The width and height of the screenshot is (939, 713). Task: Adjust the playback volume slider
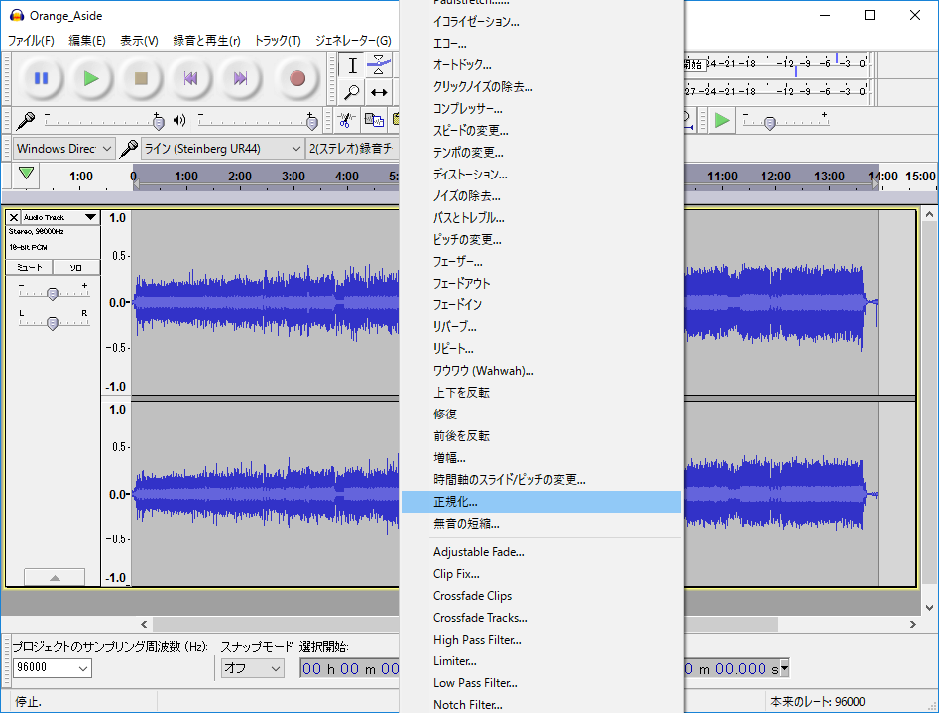tap(312, 122)
